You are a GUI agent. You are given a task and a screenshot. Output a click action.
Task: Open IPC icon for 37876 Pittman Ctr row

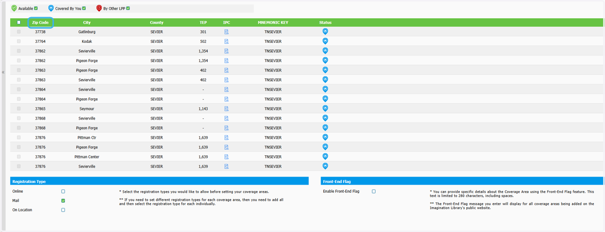226,138
